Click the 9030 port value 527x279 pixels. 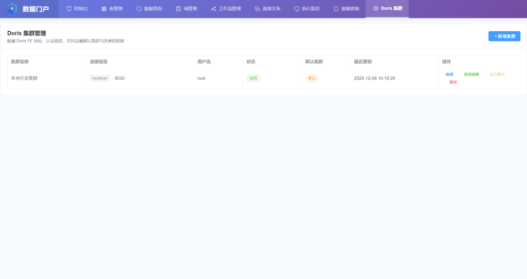click(x=120, y=79)
